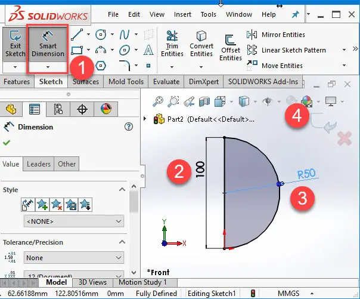The image size is (360, 299).
Task: Click the Section View icon
Action: pyautogui.click(x=204, y=101)
